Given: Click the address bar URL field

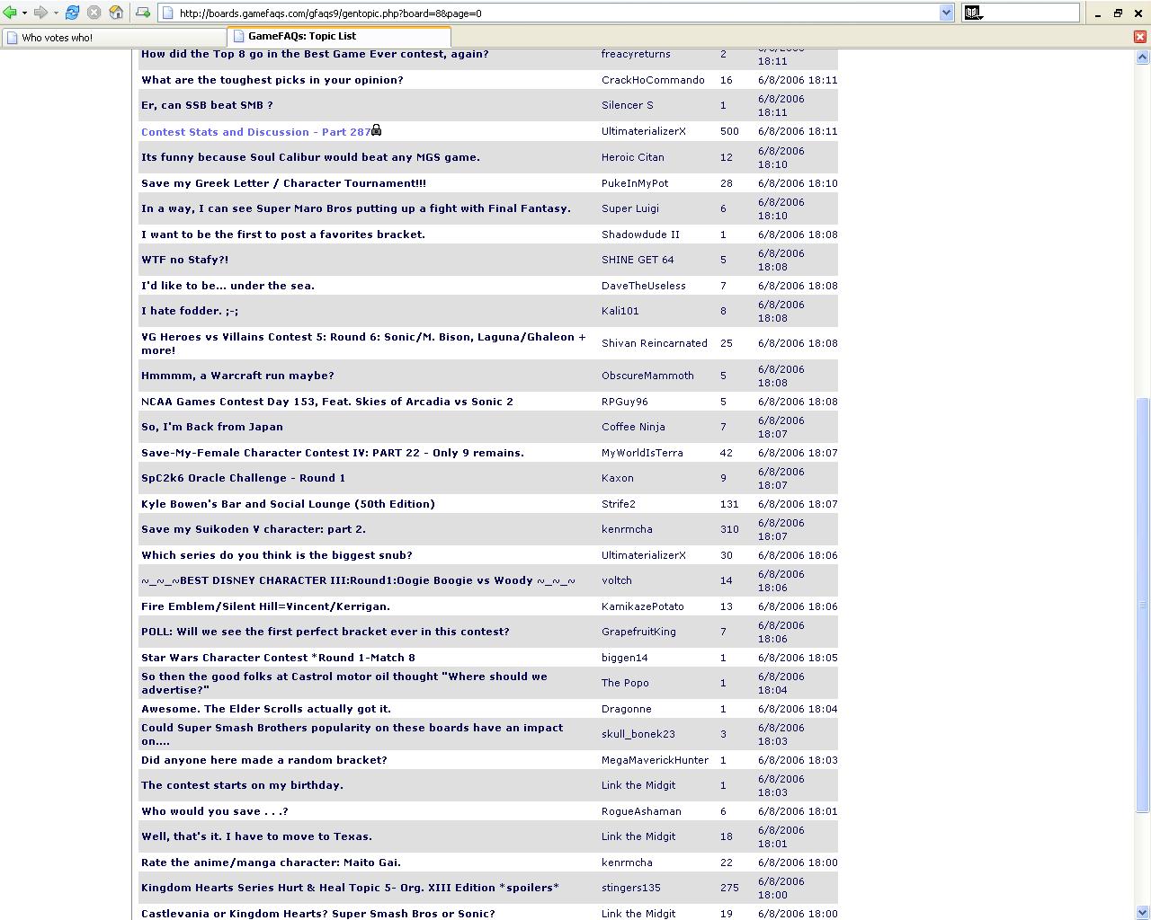Looking at the screenshot, I should 558,13.
